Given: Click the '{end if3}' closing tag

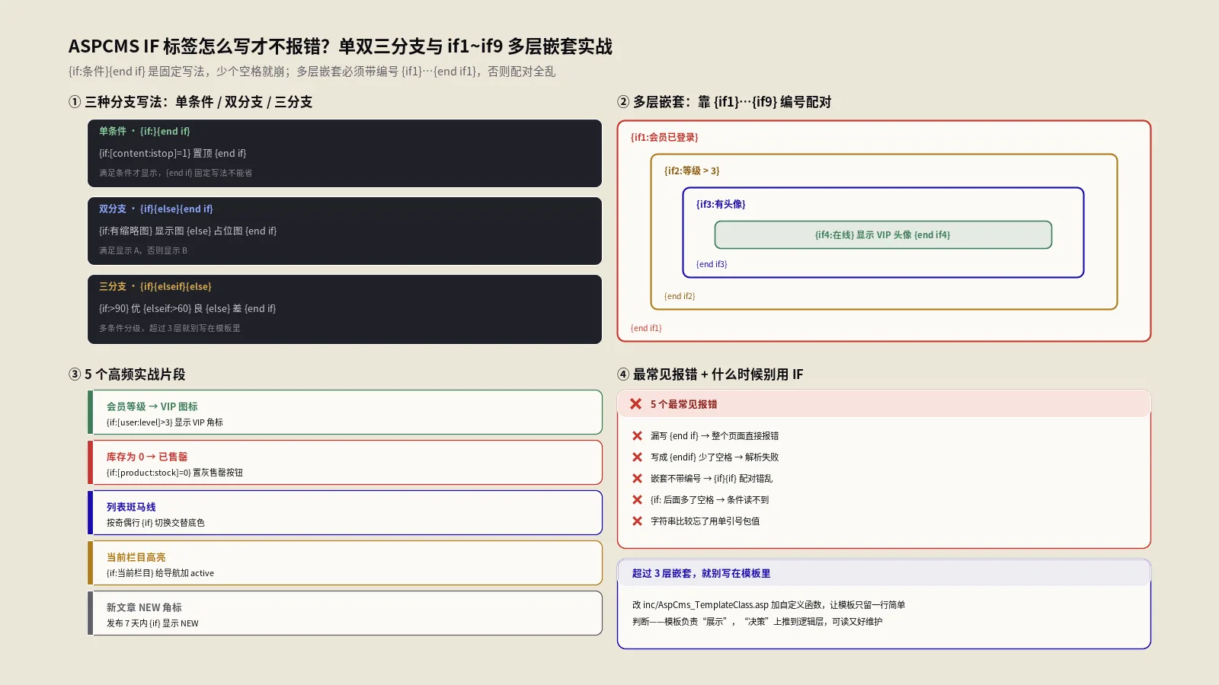Looking at the screenshot, I should click(x=712, y=264).
